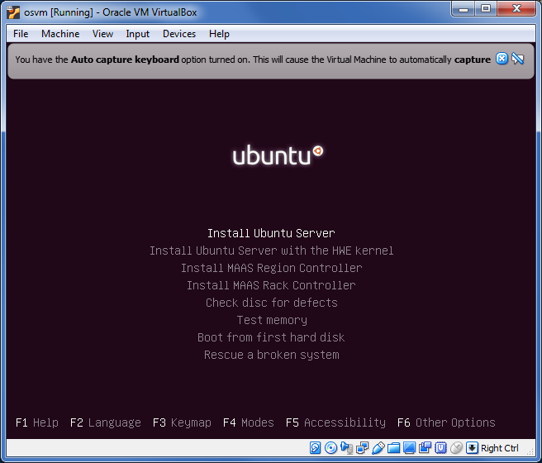The width and height of the screenshot is (542, 463).
Task: Minimize the VirtualBox window
Action: (464, 9)
